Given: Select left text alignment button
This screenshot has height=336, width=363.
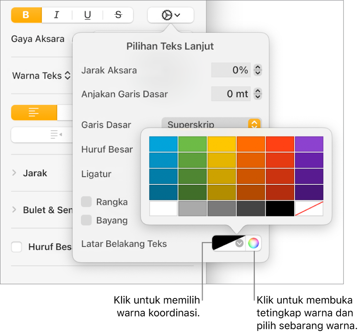Looking at the screenshot, I should [x=34, y=113].
